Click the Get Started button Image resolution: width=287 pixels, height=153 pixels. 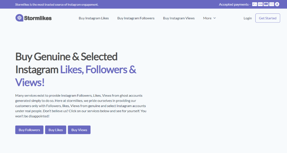pyautogui.click(x=268, y=18)
